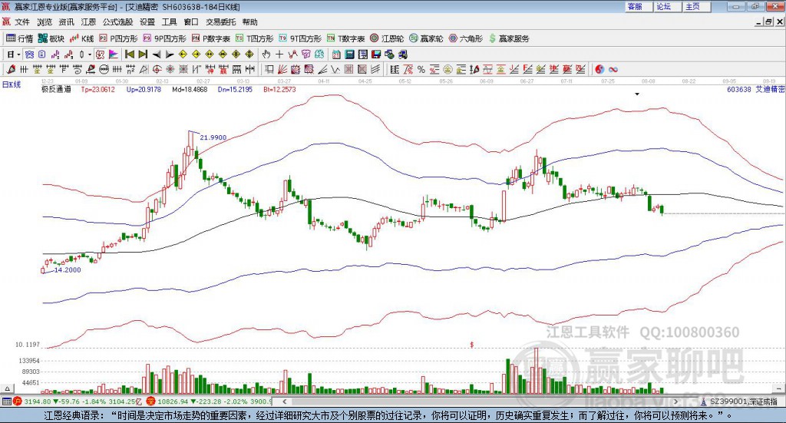The height and width of the screenshot is (423, 786).
Task: Click the yin-yang symbol icon
Action: (599, 70)
